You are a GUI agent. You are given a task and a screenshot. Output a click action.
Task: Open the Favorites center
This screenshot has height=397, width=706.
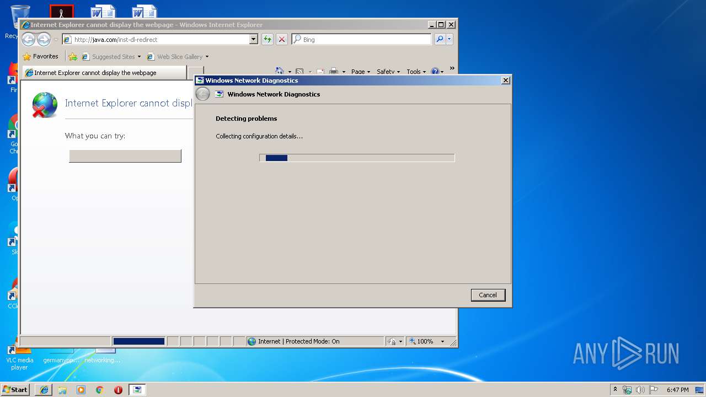point(40,56)
